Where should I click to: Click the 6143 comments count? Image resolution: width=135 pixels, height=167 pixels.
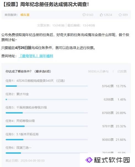tap(90, 15)
